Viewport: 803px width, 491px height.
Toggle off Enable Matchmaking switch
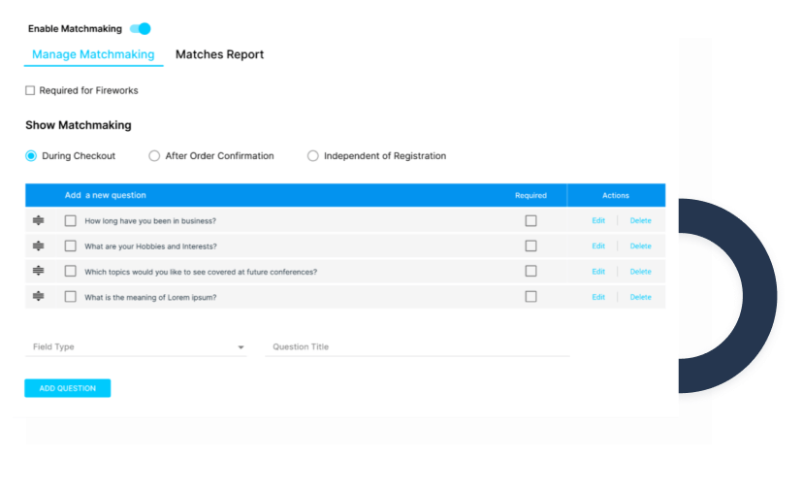pos(141,29)
